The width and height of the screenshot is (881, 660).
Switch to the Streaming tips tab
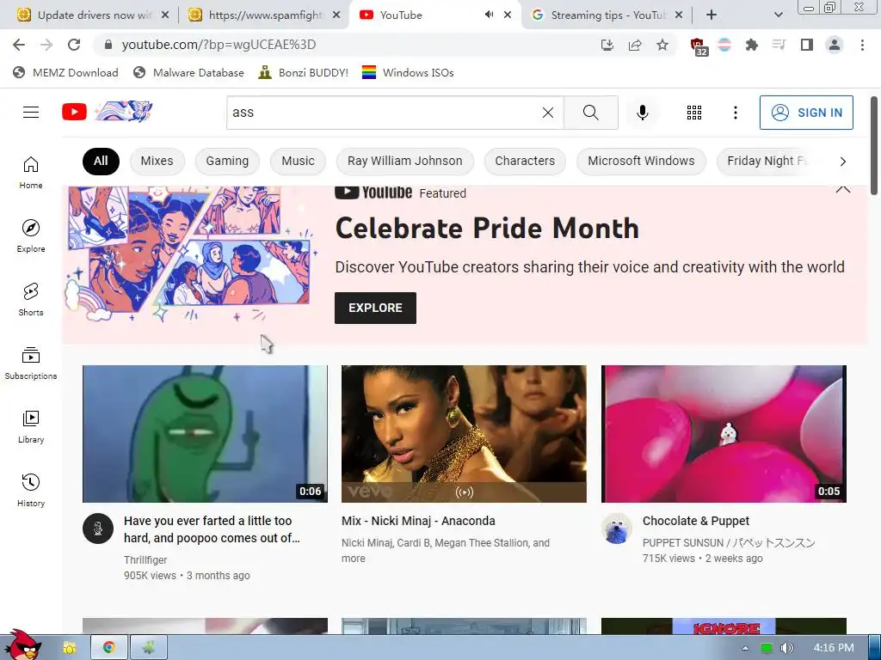point(607,15)
